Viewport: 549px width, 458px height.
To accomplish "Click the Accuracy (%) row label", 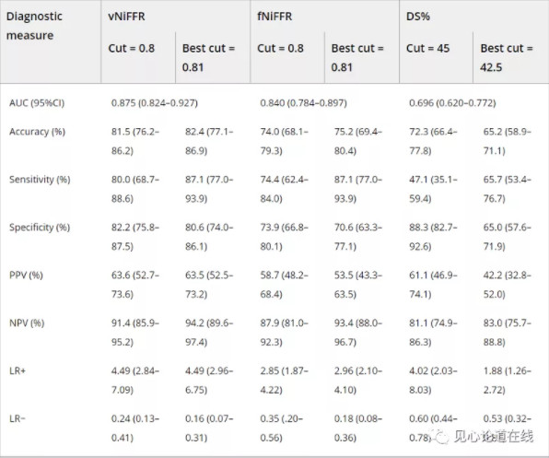I will click(37, 132).
